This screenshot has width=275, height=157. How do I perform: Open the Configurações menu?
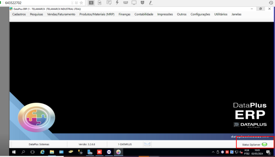point(200,14)
